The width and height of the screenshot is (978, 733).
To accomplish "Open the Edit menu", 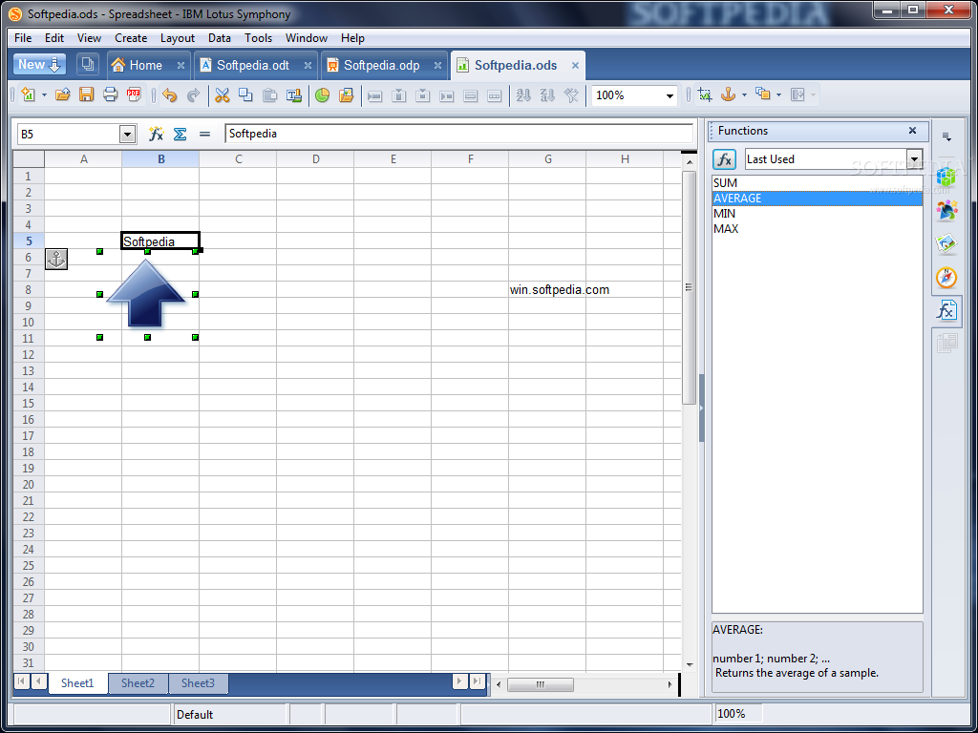I will point(54,38).
